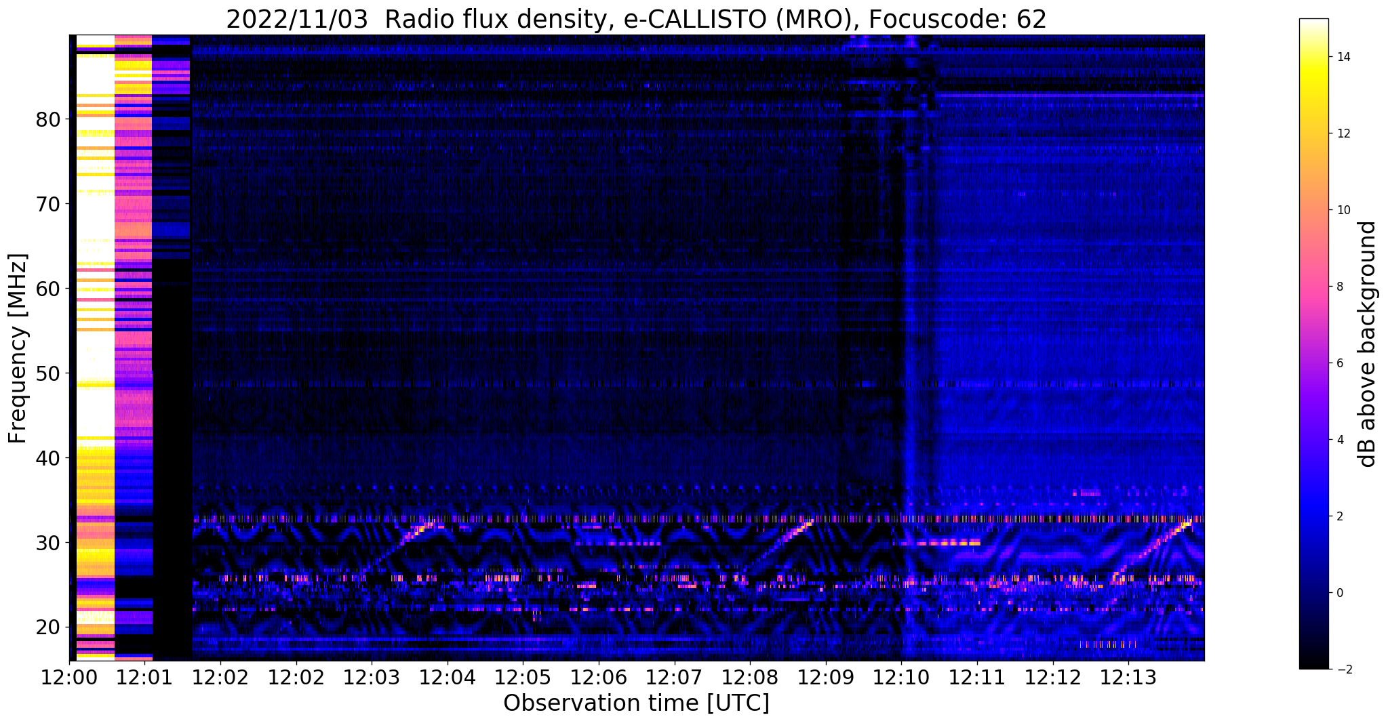Click the 10 value on the colorbar

[x=1343, y=210]
